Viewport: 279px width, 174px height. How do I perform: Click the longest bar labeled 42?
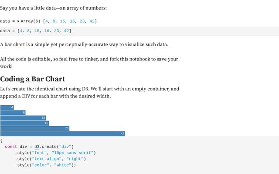(63, 134)
